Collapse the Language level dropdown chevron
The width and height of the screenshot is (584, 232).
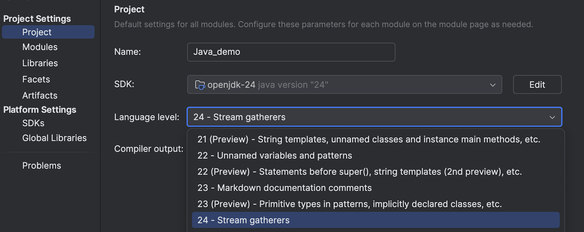(552, 117)
